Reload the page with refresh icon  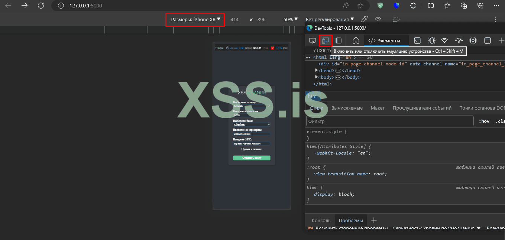(41, 6)
